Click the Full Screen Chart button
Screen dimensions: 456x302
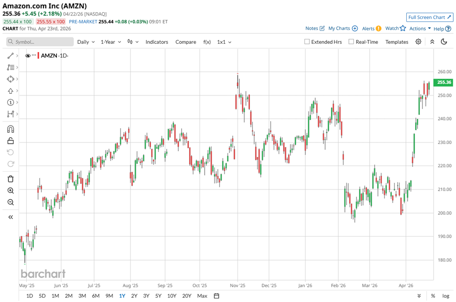(430, 17)
